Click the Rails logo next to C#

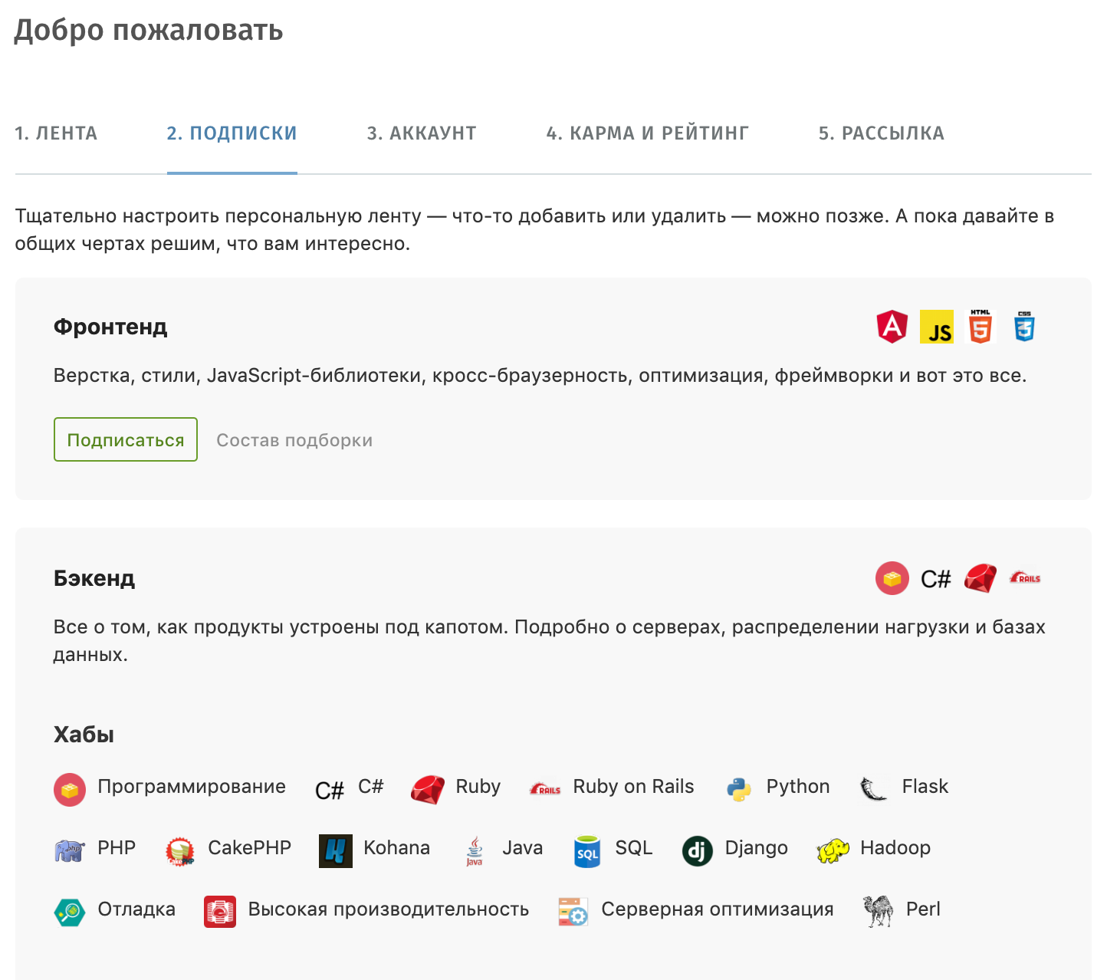tap(1026, 578)
